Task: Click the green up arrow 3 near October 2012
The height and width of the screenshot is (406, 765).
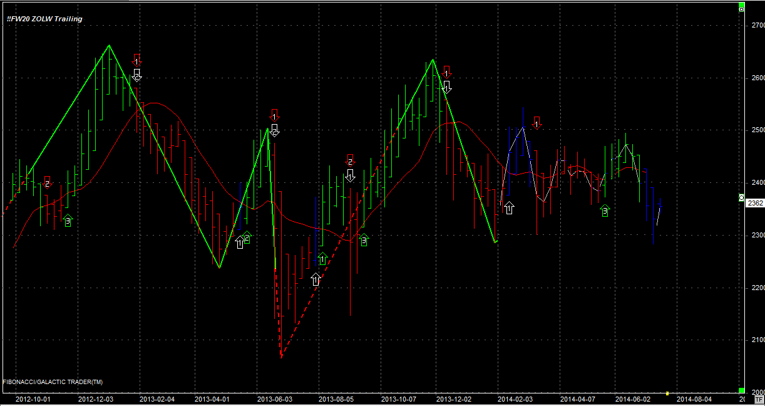Action: (68, 221)
